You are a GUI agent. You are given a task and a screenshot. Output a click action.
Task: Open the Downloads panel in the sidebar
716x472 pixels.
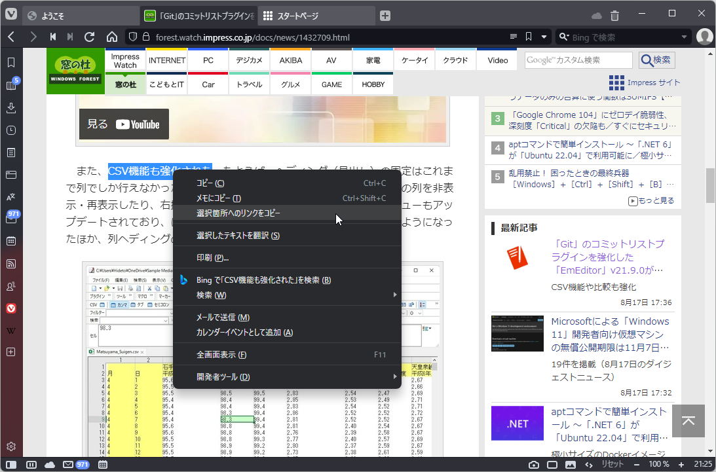[x=10, y=108]
